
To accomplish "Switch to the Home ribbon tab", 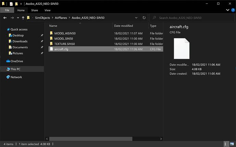I will (21, 10).
